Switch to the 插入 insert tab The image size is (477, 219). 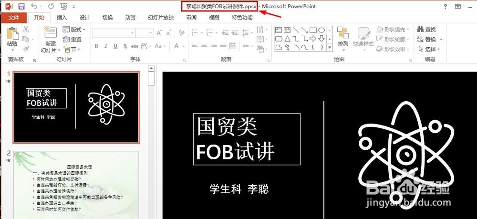click(x=62, y=18)
